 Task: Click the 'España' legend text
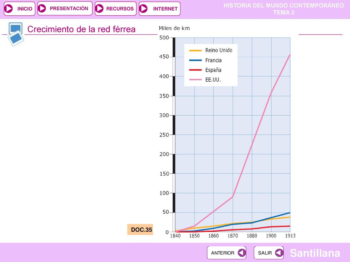coord(213,70)
